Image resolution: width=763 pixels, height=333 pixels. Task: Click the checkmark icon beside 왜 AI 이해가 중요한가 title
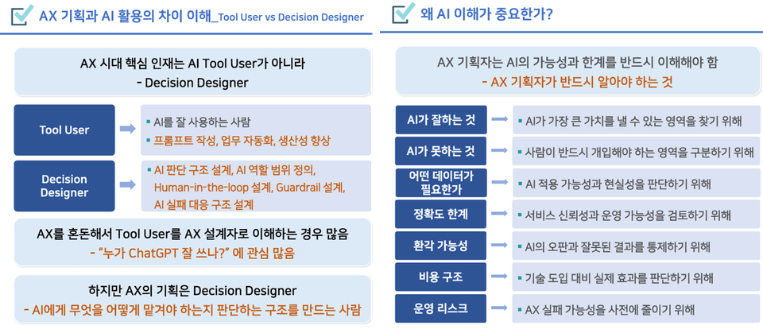pos(402,14)
